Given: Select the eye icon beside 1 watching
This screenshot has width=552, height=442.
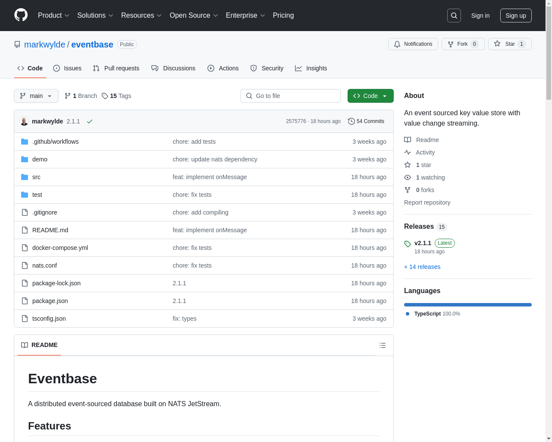Looking at the screenshot, I should pos(408,177).
